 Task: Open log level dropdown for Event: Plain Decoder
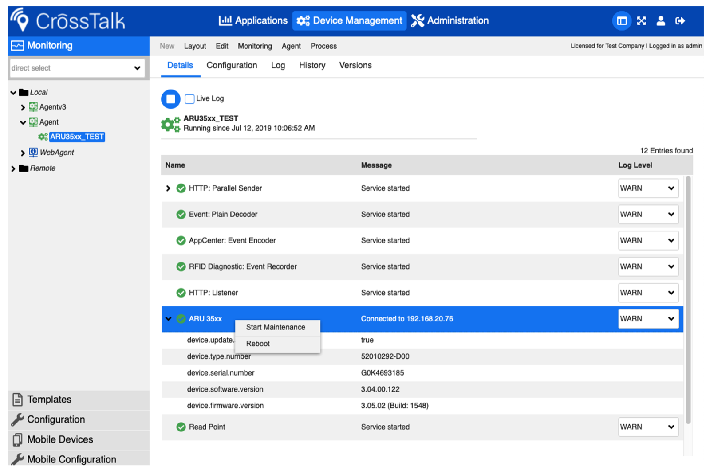point(648,214)
